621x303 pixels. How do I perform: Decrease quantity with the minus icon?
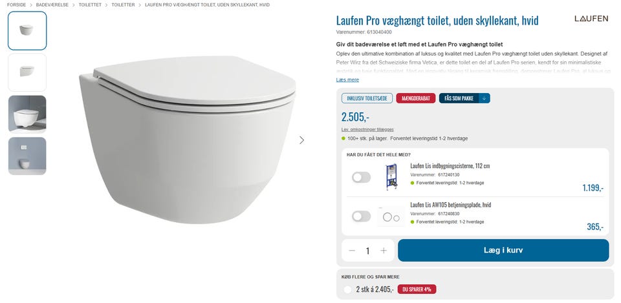tap(352, 251)
